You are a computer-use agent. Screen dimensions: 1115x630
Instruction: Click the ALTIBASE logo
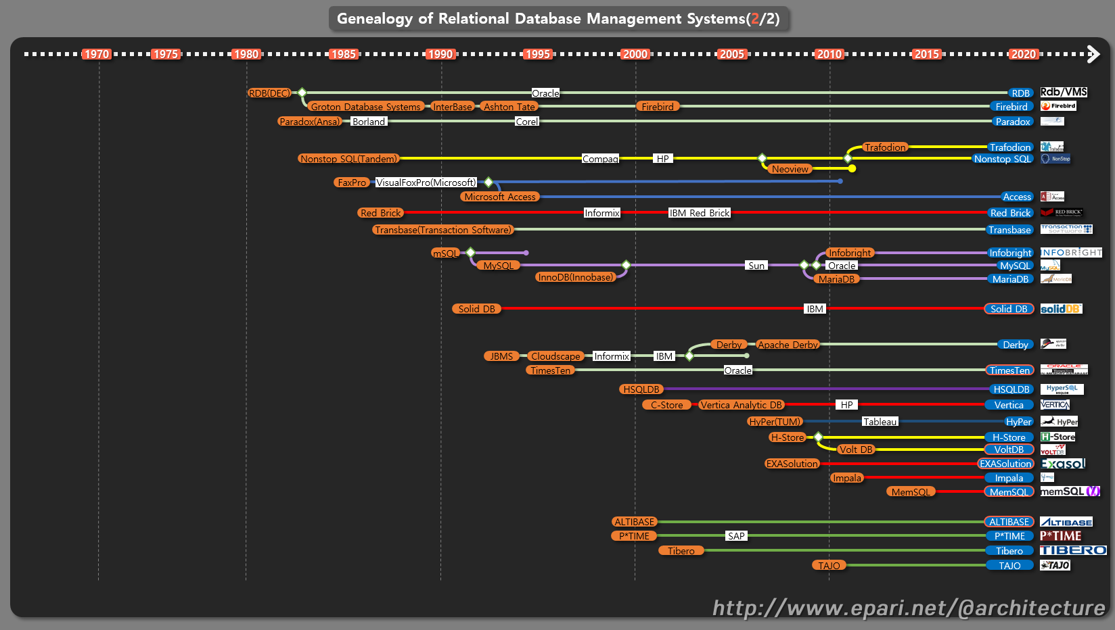point(1066,522)
